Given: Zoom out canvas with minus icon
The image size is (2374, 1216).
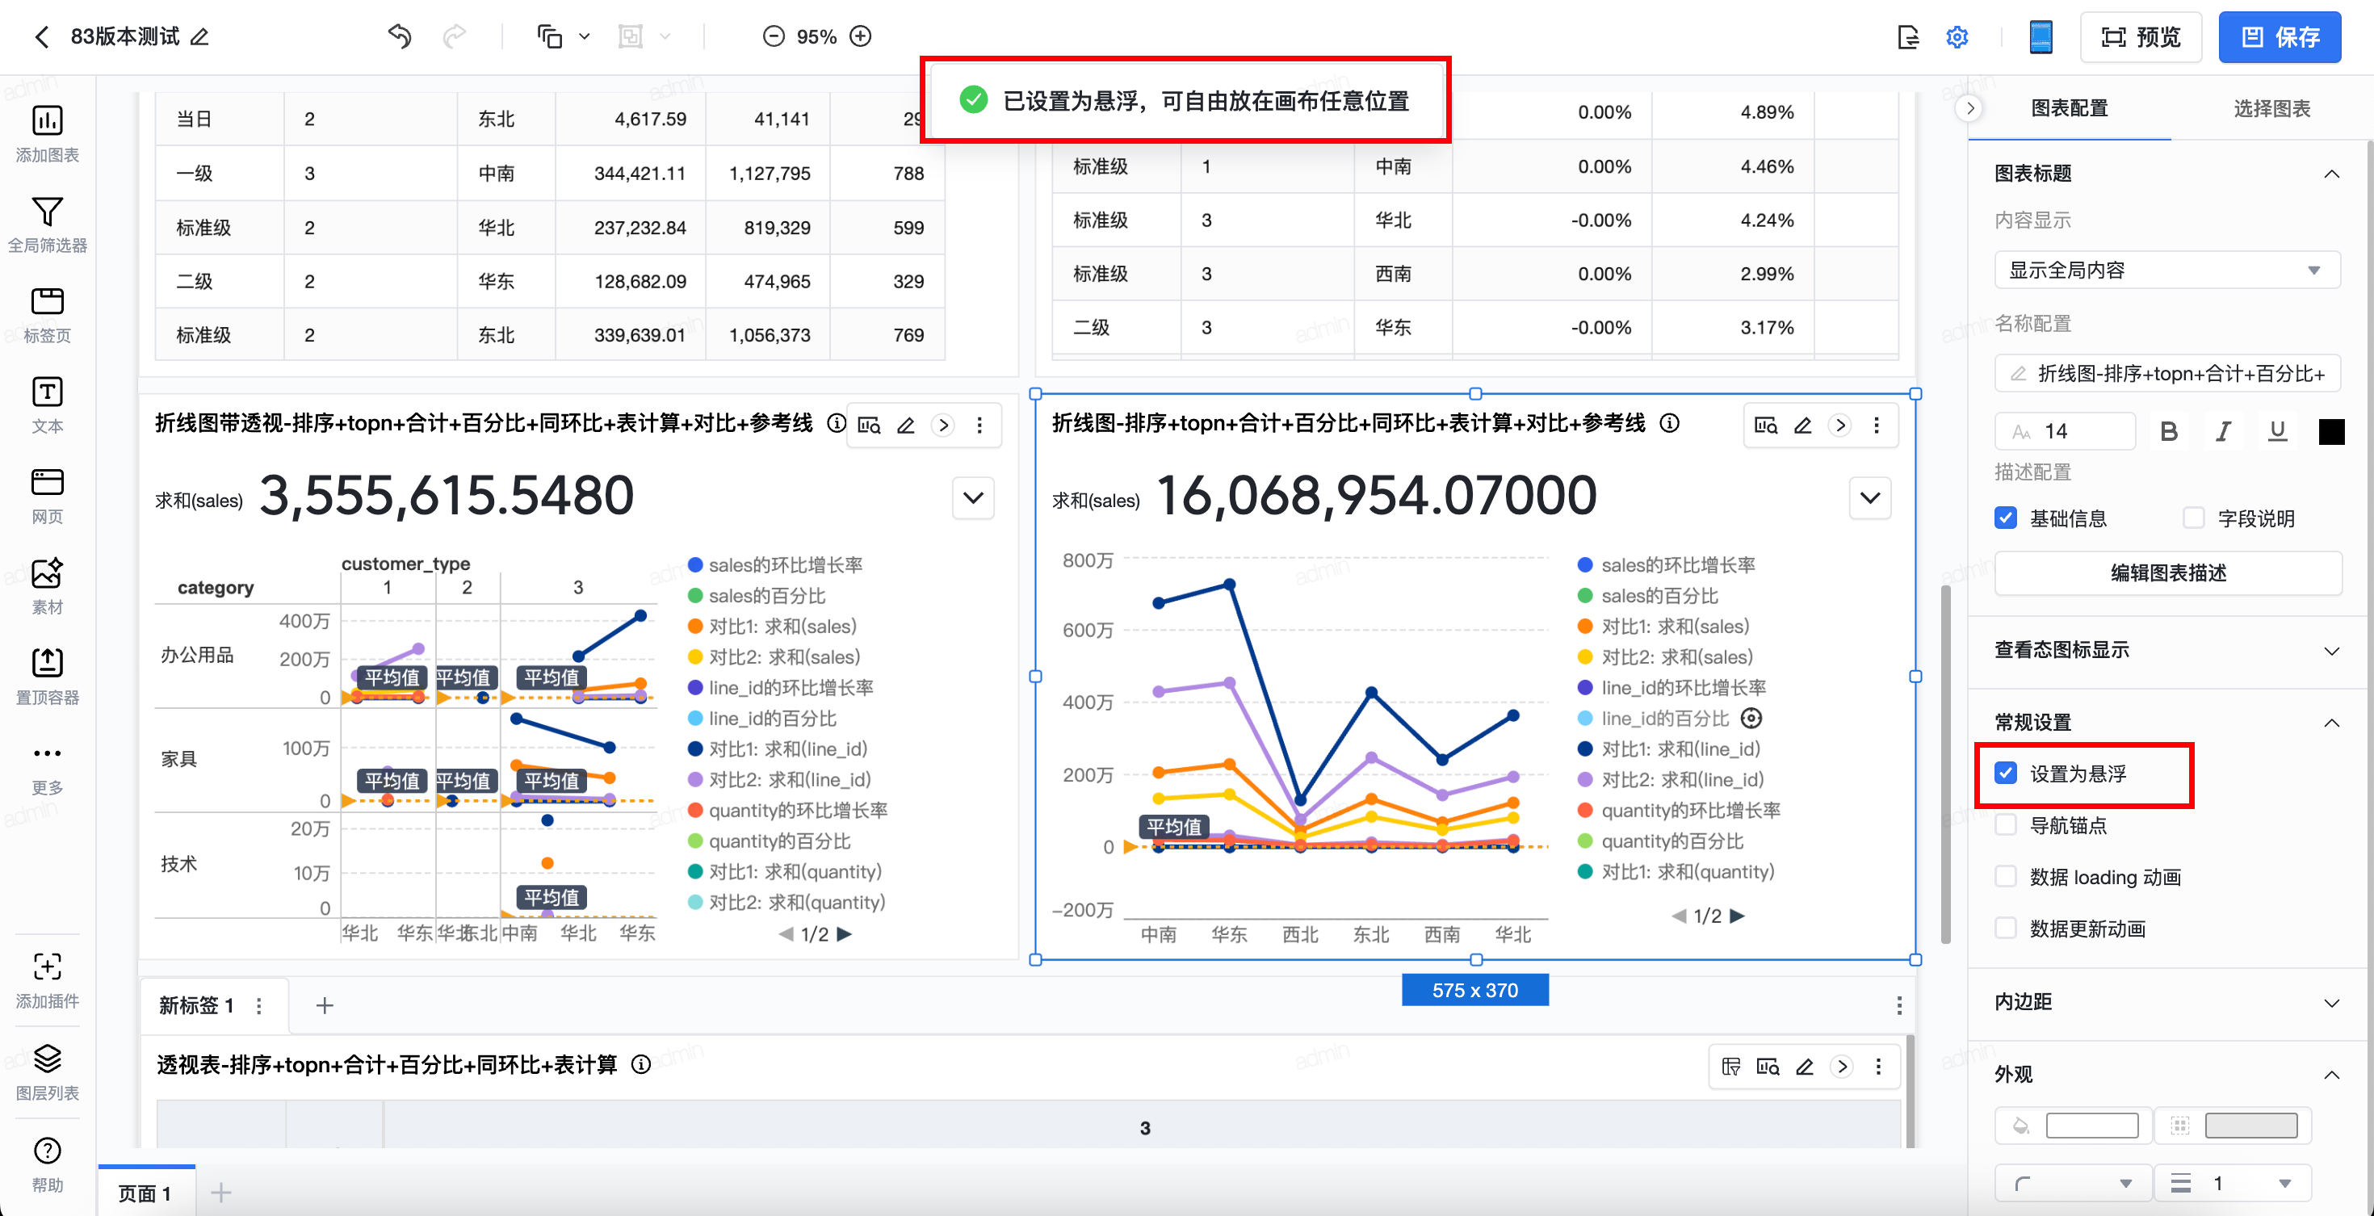Looking at the screenshot, I should (774, 37).
